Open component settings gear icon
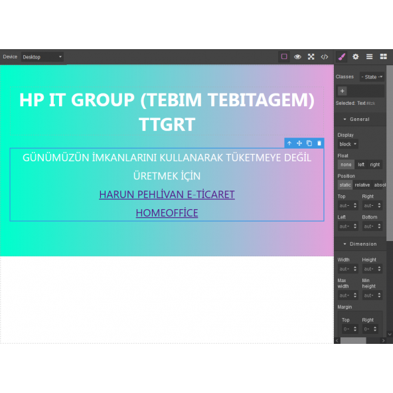 pyautogui.click(x=355, y=56)
